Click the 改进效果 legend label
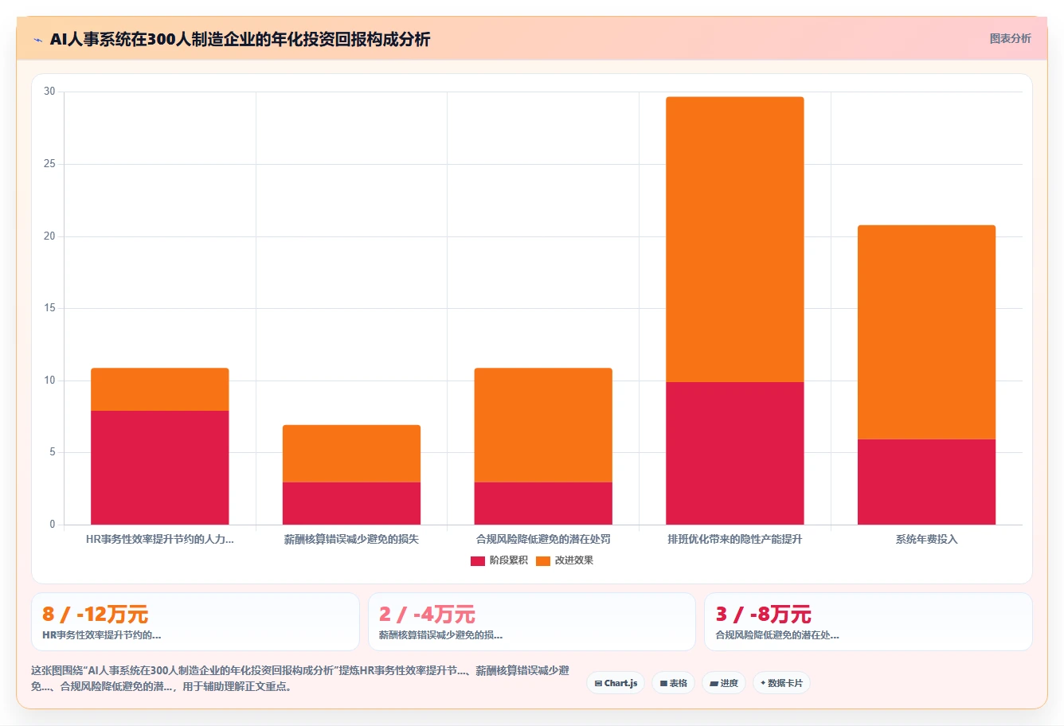This screenshot has width=1064, height=726. [x=574, y=560]
